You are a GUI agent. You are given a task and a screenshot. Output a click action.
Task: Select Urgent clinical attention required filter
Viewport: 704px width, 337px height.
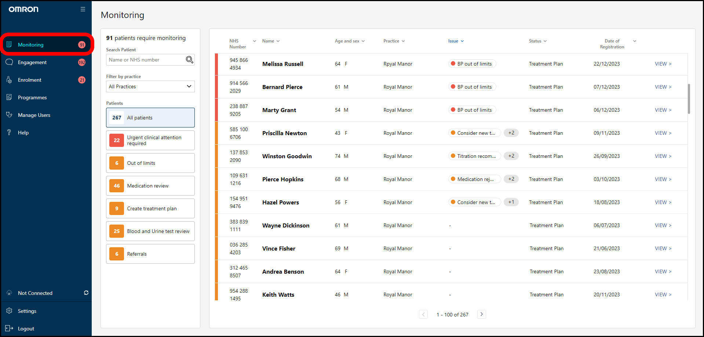click(x=150, y=140)
